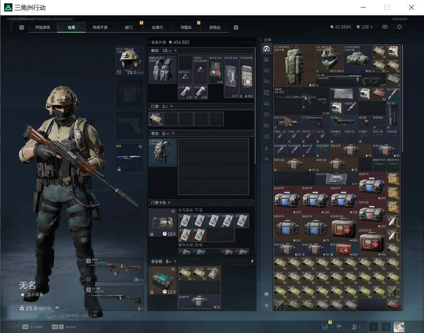Click the next-tab button right of 改枪台
This screenshot has width=424, height=333.
click(x=236, y=27)
